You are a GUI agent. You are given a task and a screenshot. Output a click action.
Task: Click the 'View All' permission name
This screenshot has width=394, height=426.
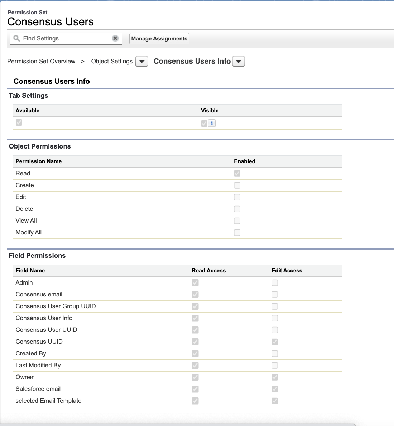click(x=26, y=221)
